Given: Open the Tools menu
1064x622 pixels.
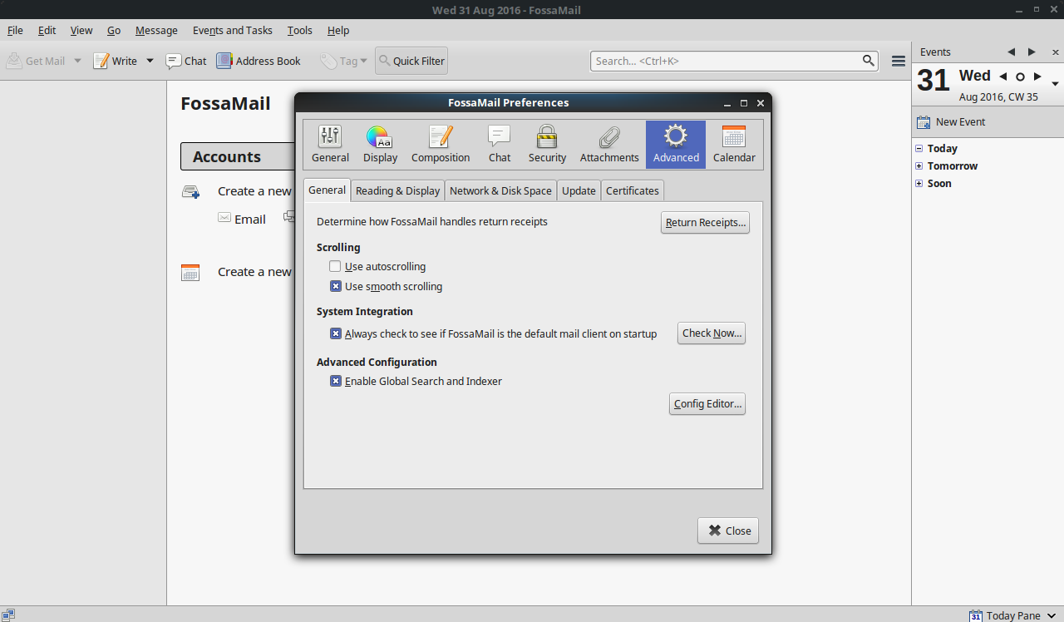Looking at the screenshot, I should click(300, 30).
